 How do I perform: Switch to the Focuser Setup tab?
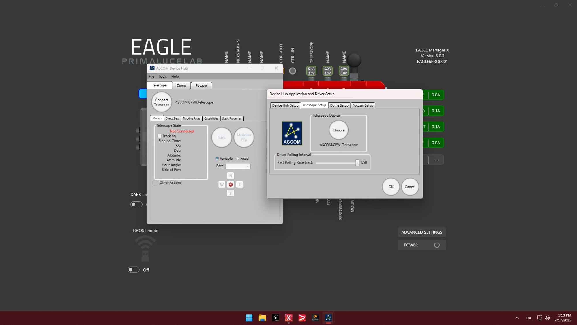click(x=363, y=105)
